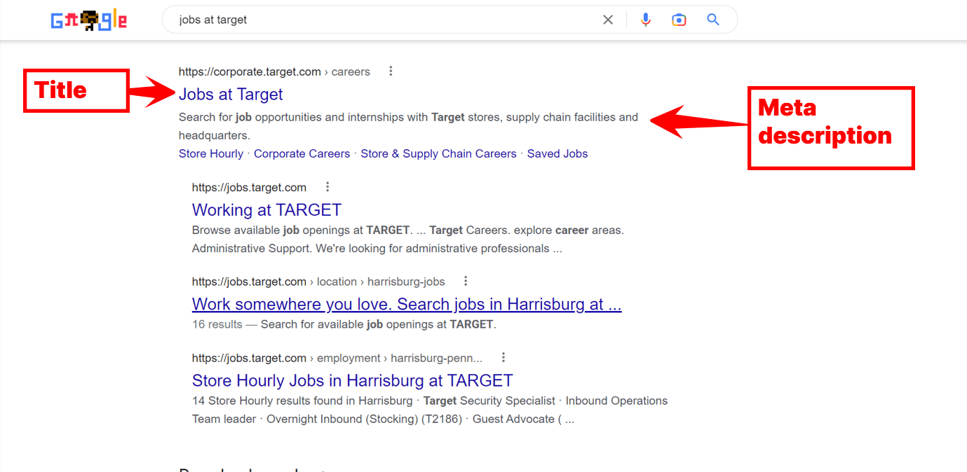Image resolution: width=967 pixels, height=472 pixels.
Task: Open the three-dot menu for Jobs at Target result
Action: click(391, 71)
